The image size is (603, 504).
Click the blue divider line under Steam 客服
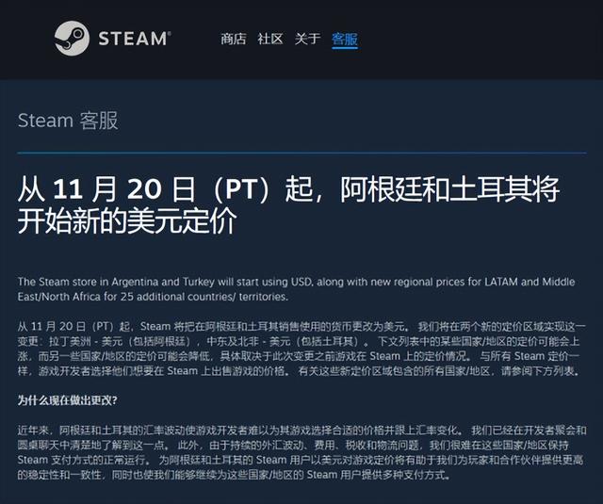click(x=301, y=153)
